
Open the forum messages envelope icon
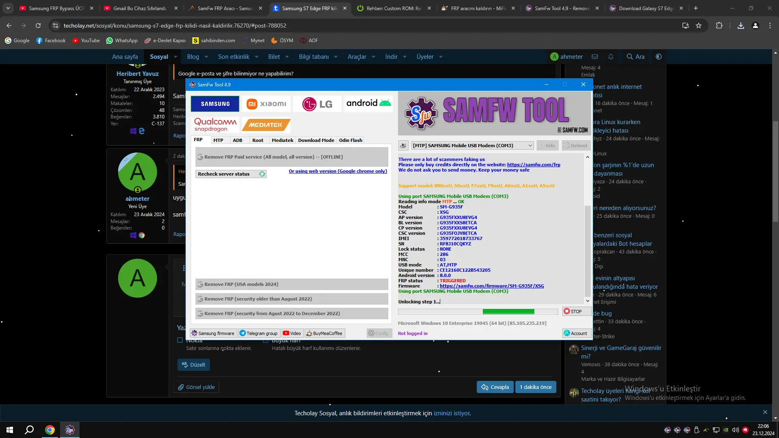[595, 57]
